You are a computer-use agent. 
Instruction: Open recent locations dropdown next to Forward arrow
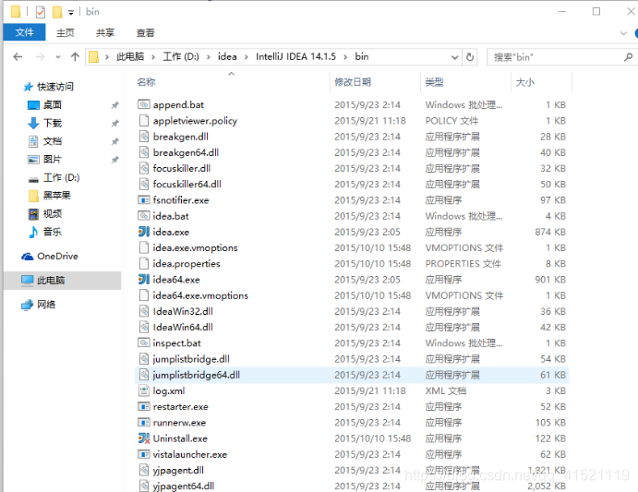[x=58, y=57]
